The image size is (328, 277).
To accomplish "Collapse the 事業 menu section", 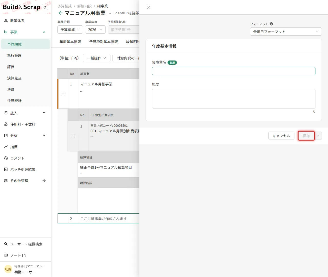I will click(44, 32).
